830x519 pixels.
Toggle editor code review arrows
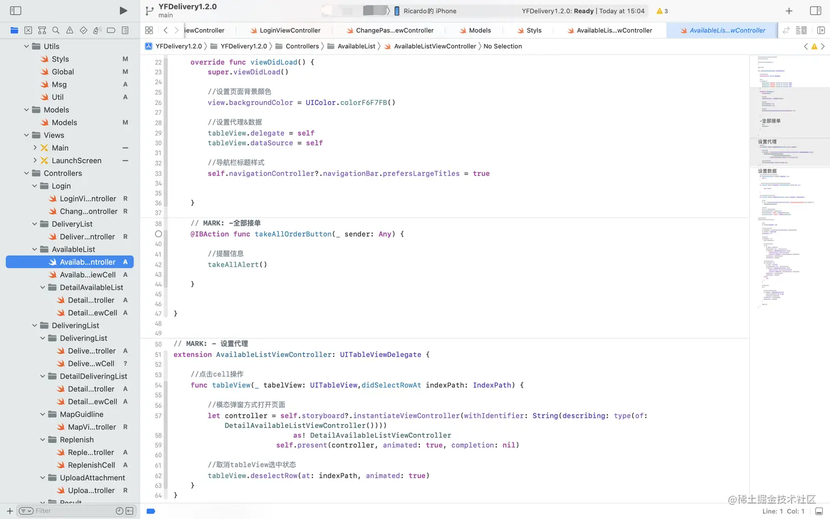pyautogui.click(x=786, y=30)
